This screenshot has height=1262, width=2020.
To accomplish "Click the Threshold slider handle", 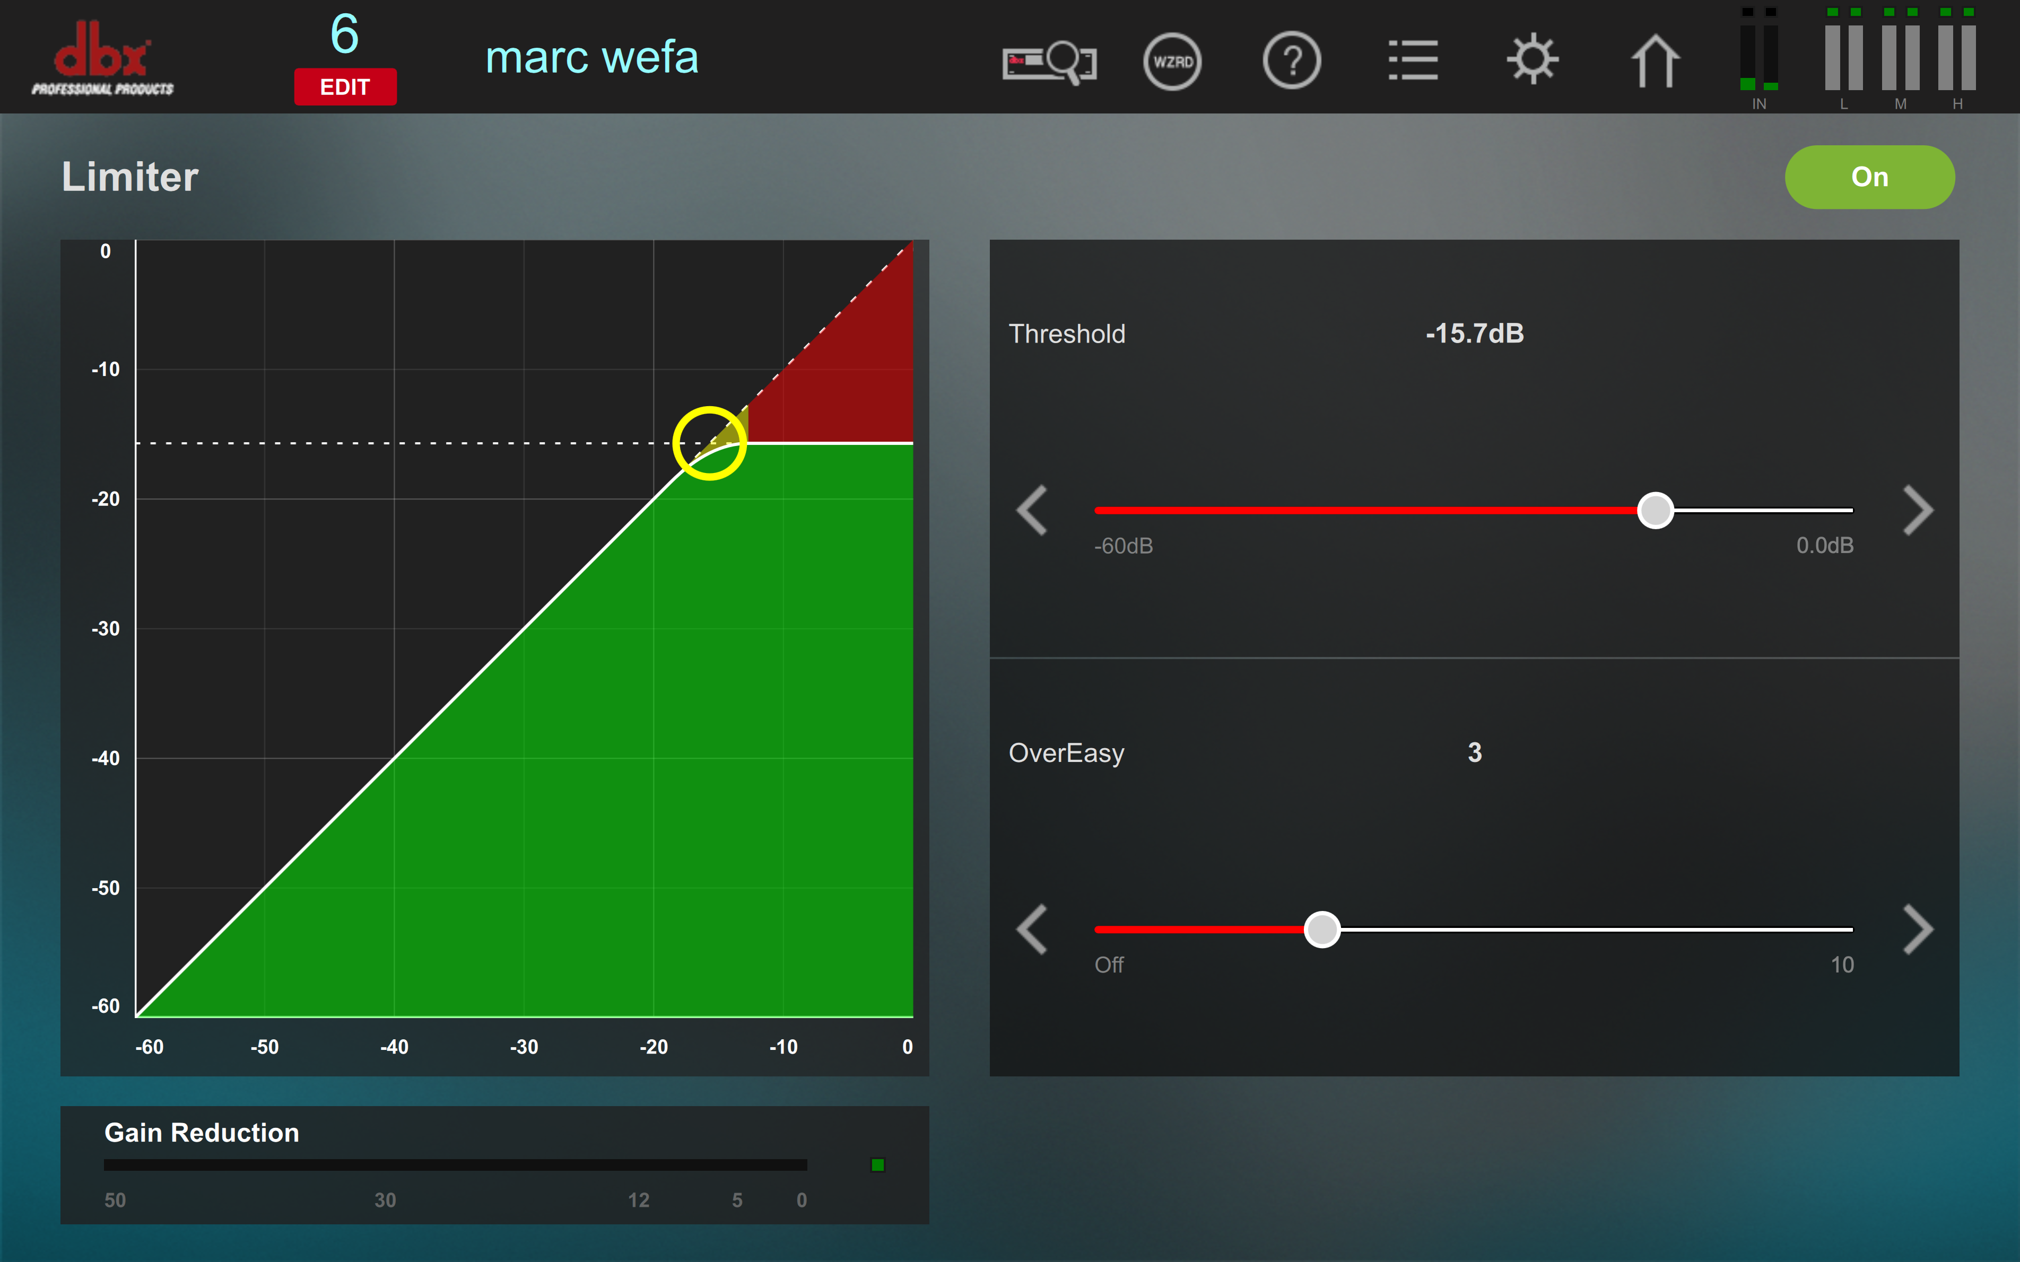I will [1655, 510].
